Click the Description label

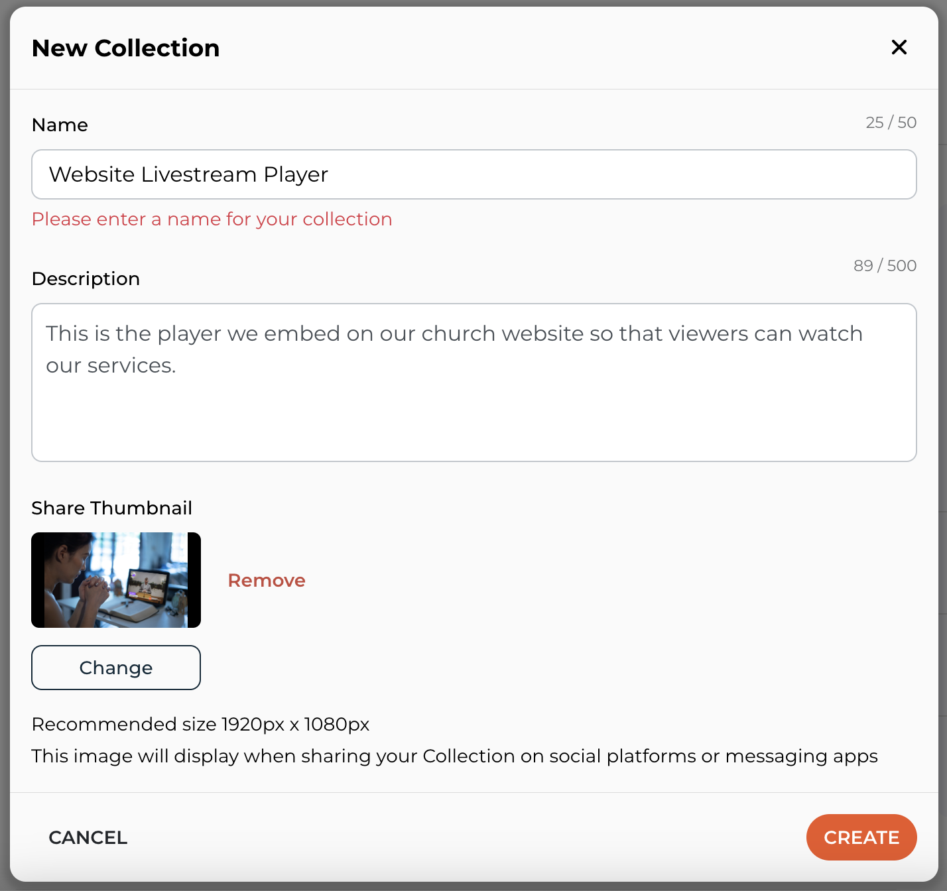point(86,278)
